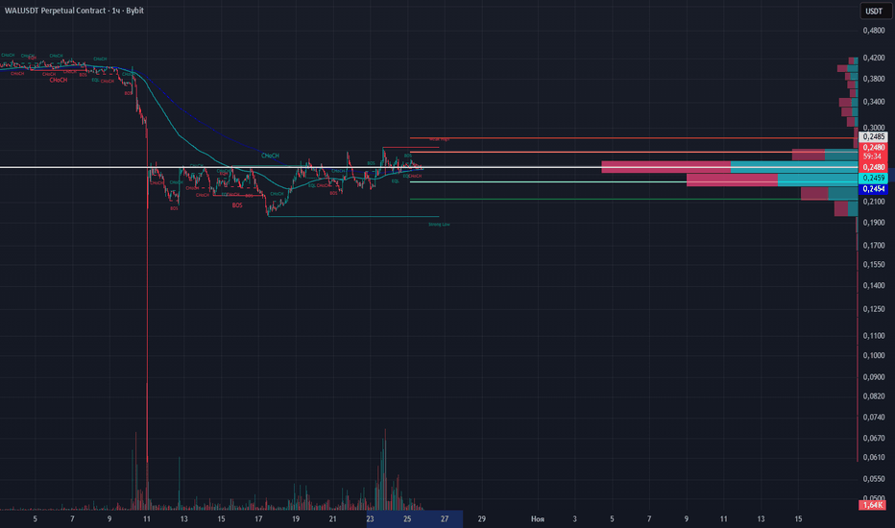This screenshot has height=528, width=895.
Task: Click date 3 on the time axis
Action: (575, 518)
